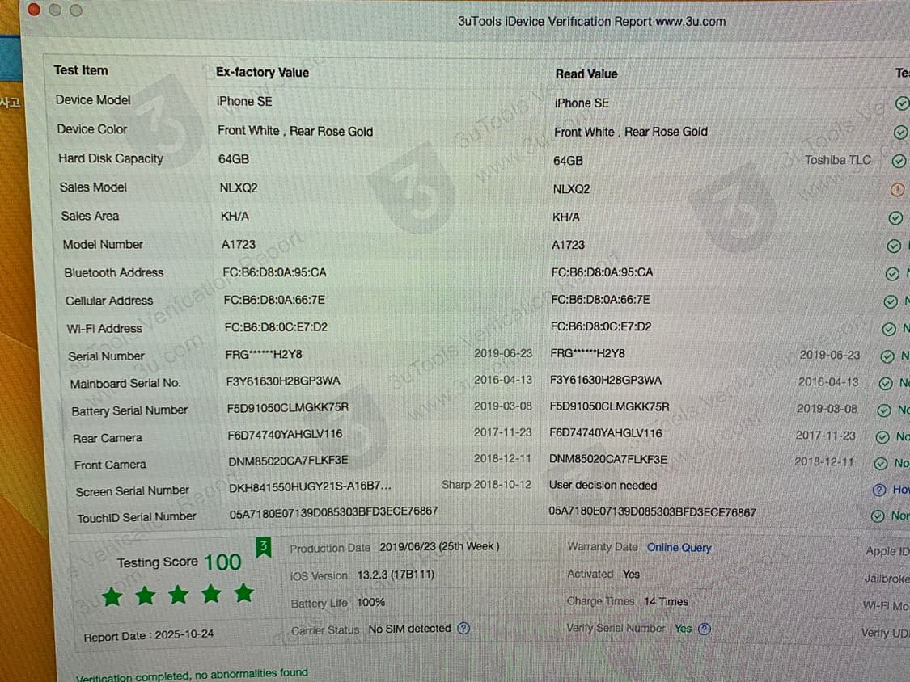Image resolution: width=910 pixels, height=682 pixels.
Task: Select the User decision needed text
Action: coord(603,486)
